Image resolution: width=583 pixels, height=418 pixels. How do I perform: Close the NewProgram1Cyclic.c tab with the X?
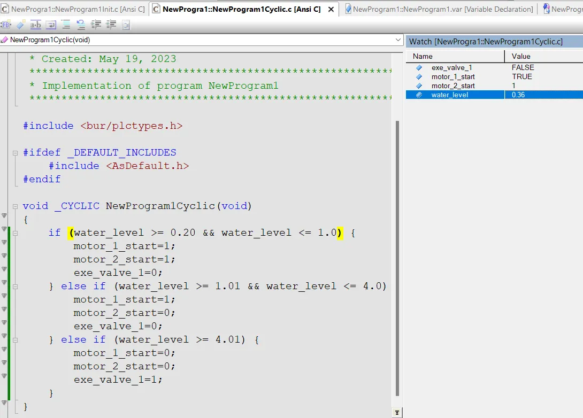(x=331, y=9)
